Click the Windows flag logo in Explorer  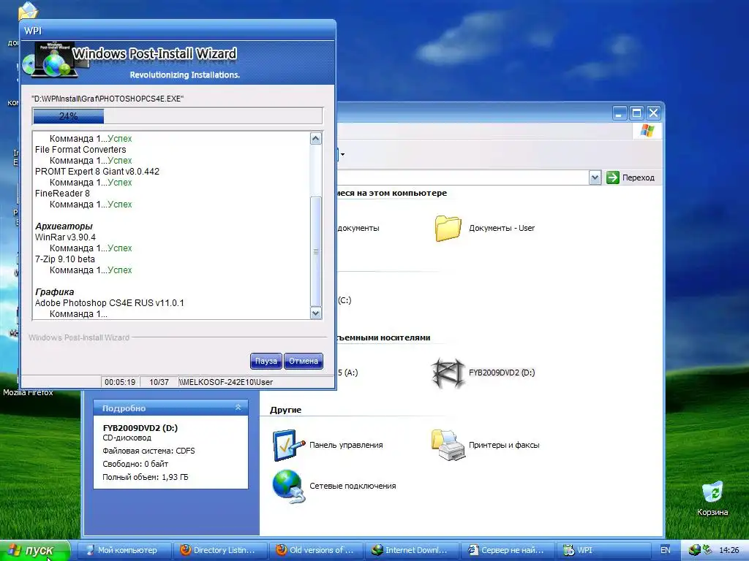click(x=647, y=130)
